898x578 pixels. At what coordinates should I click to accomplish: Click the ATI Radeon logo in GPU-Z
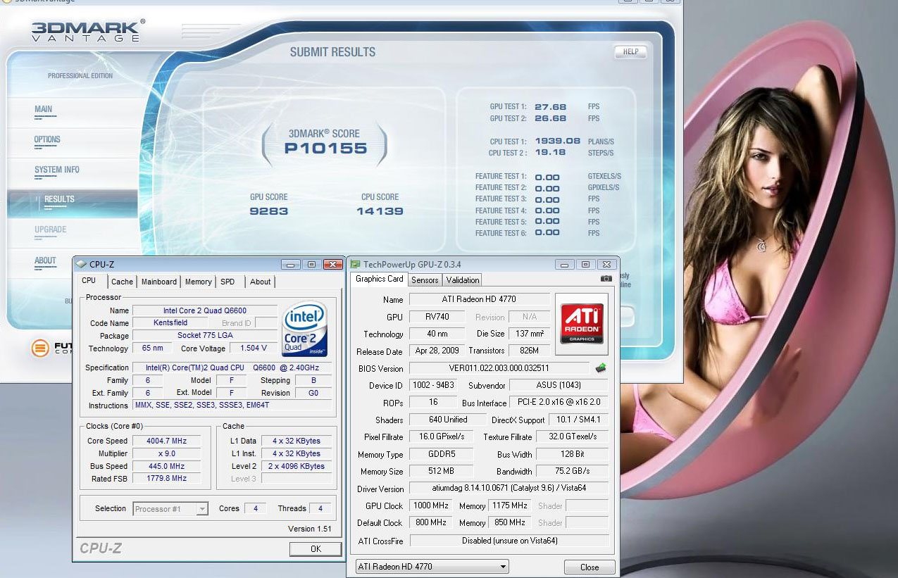(x=581, y=323)
